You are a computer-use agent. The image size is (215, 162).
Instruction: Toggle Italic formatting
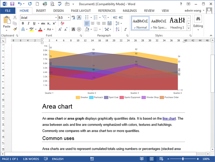29,23
